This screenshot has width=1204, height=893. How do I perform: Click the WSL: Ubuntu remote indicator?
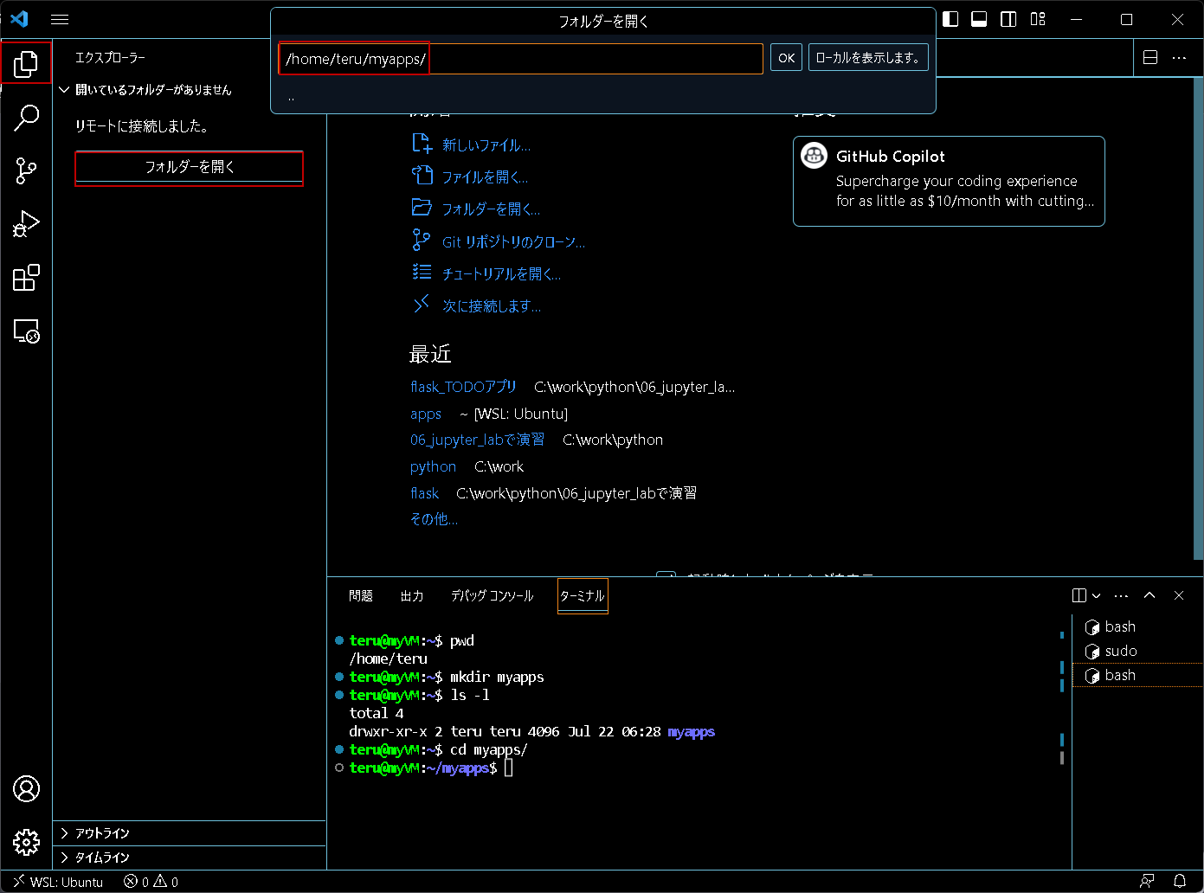58,882
